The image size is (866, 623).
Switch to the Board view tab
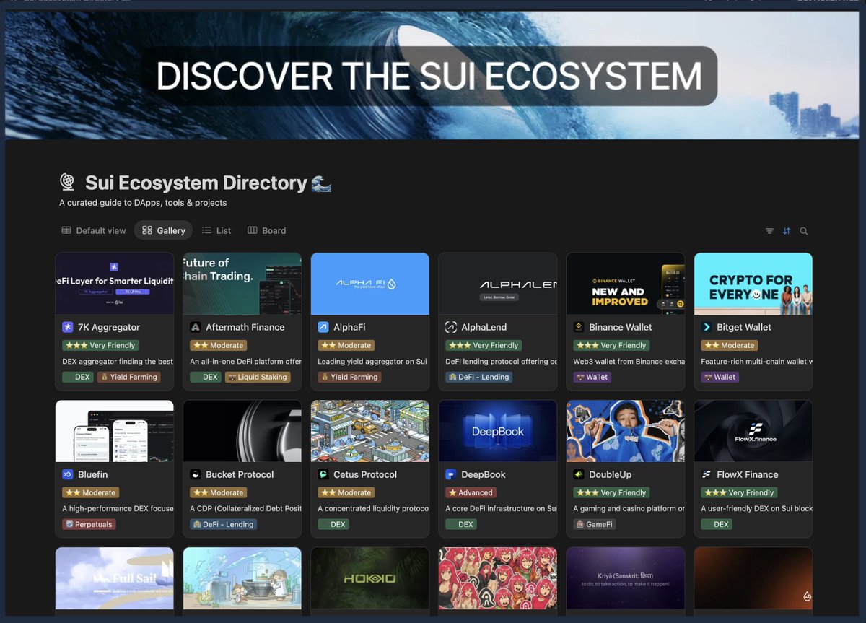coord(266,230)
